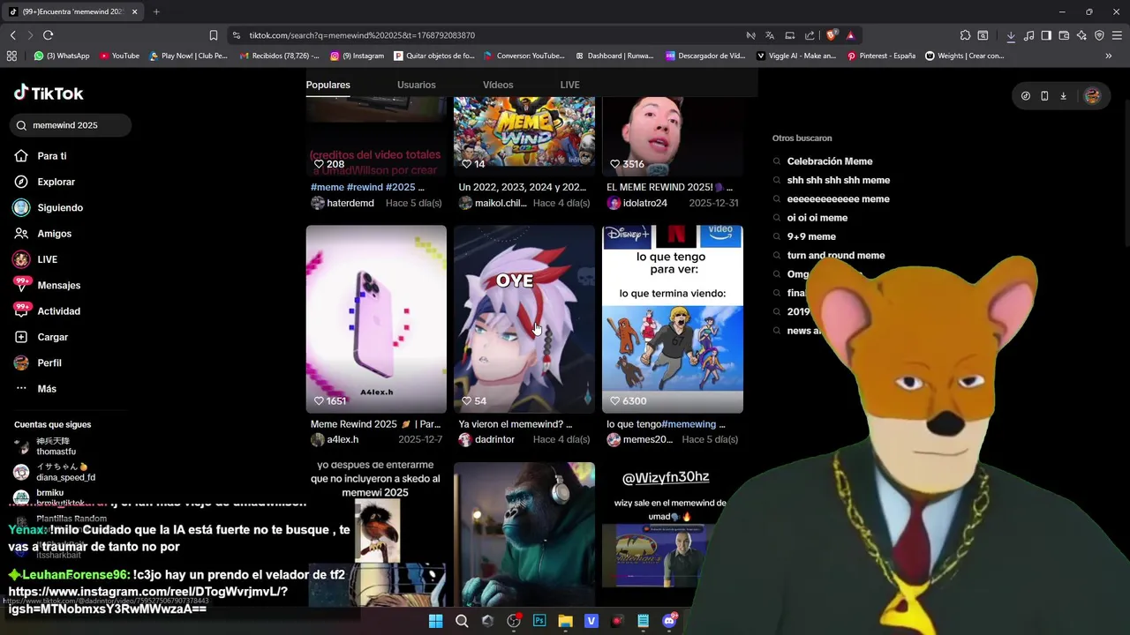Go back in browser history

pos(12,35)
